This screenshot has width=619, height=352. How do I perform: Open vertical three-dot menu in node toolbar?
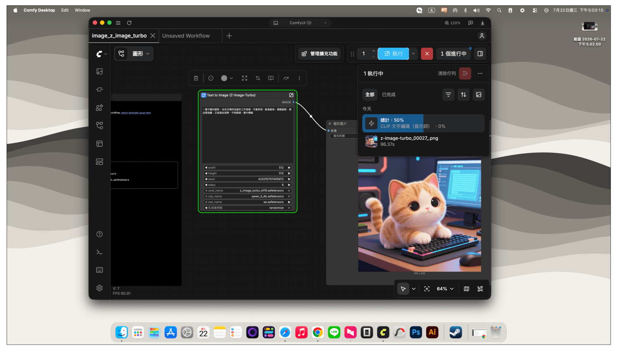tap(300, 78)
